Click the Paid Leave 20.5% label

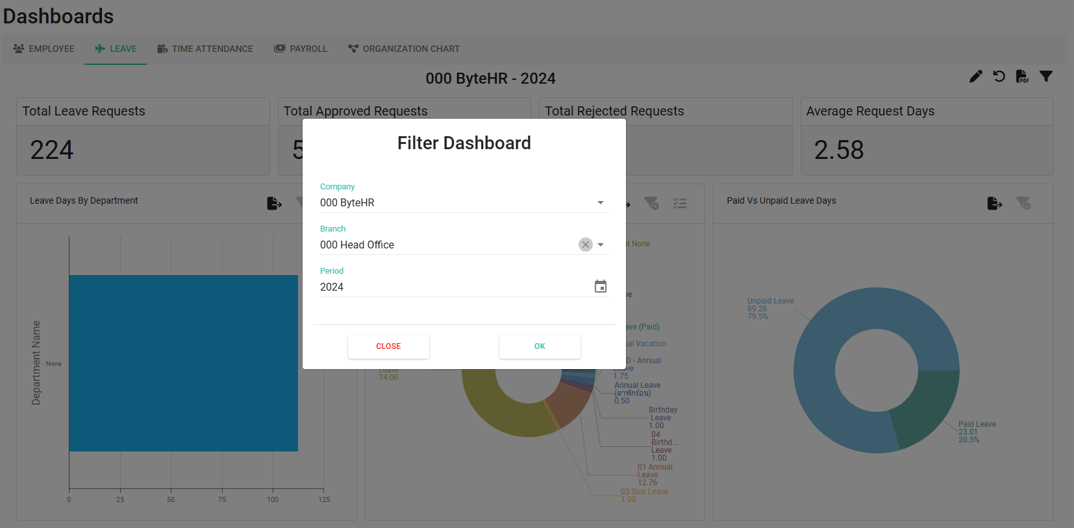pyautogui.click(x=977, y=432)
